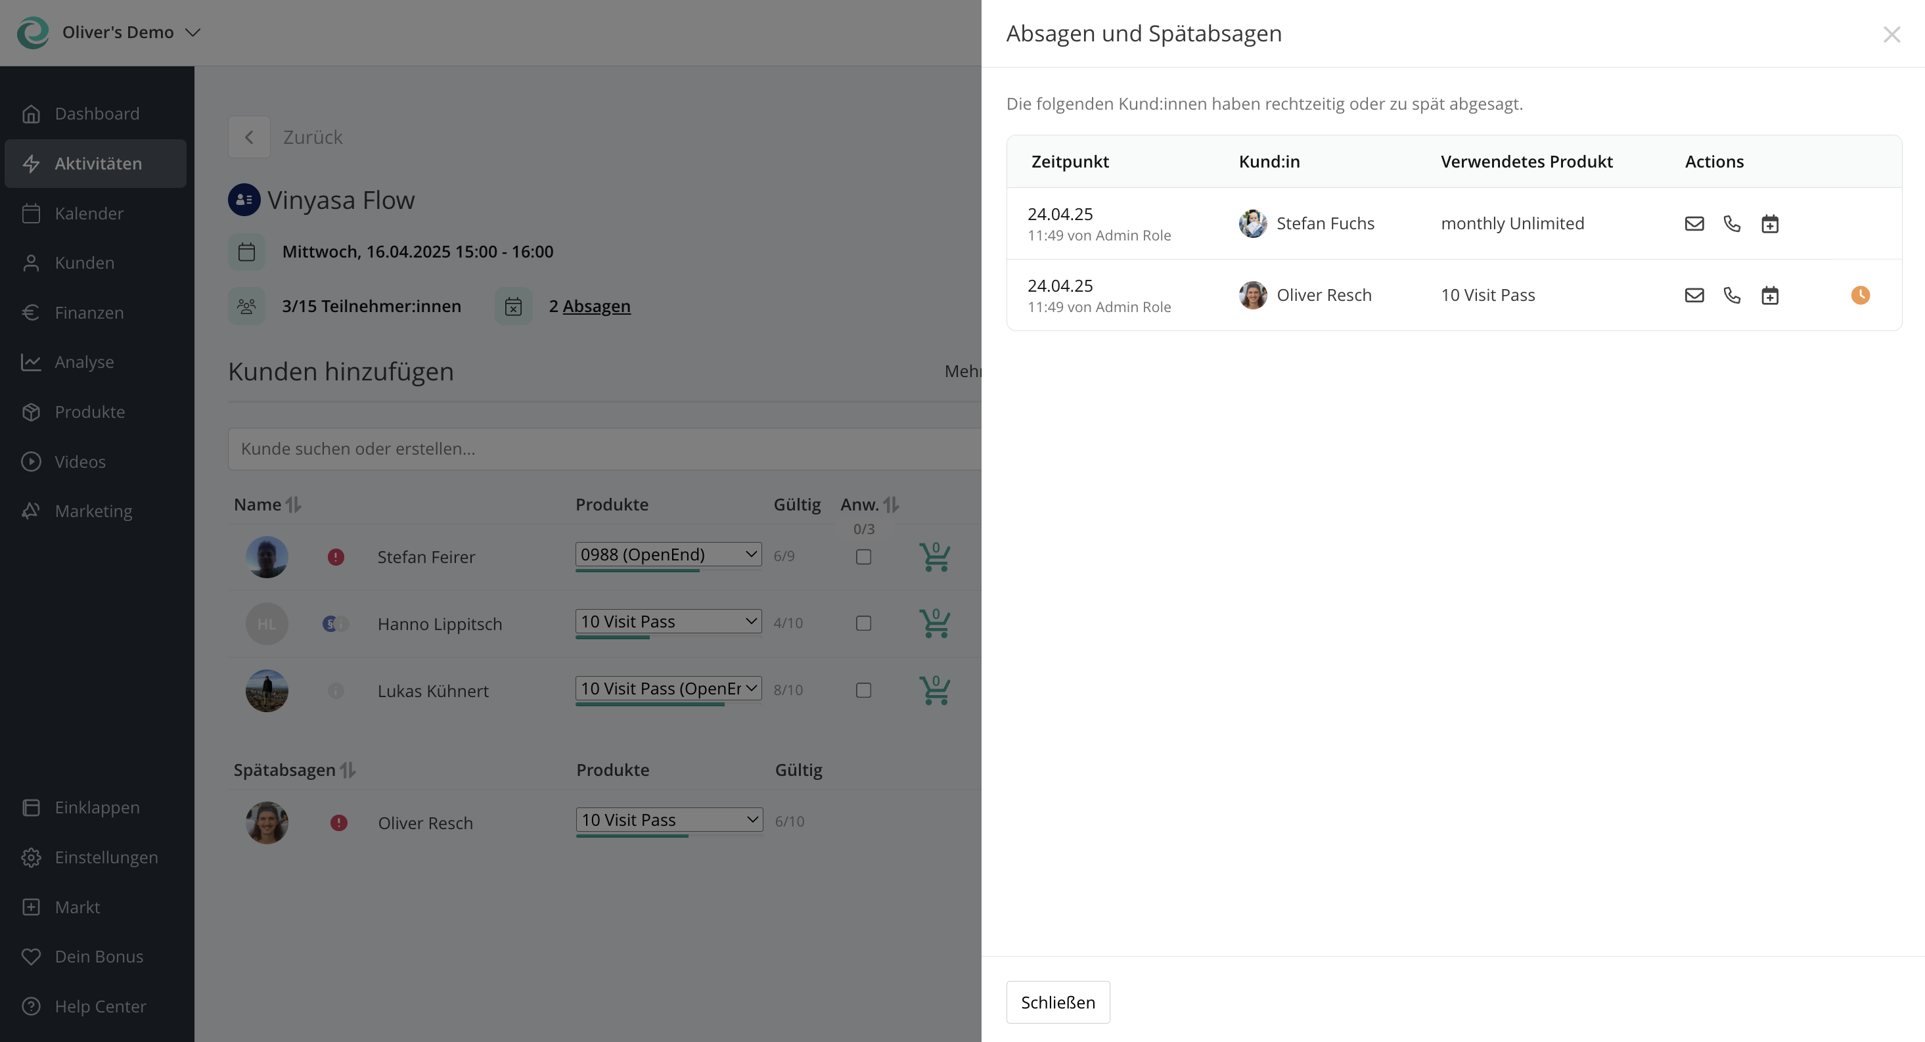
Task: Click the orange late-cancellation clock icon
Action: (1861, 295)
